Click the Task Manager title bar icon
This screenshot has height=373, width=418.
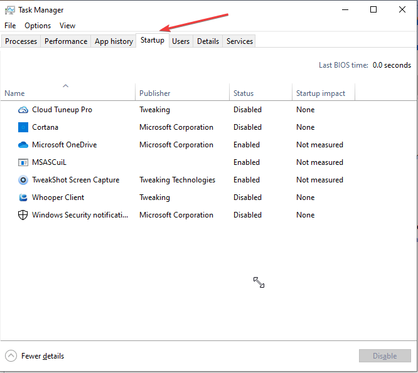pyautogui.click(x=10, y=10)
